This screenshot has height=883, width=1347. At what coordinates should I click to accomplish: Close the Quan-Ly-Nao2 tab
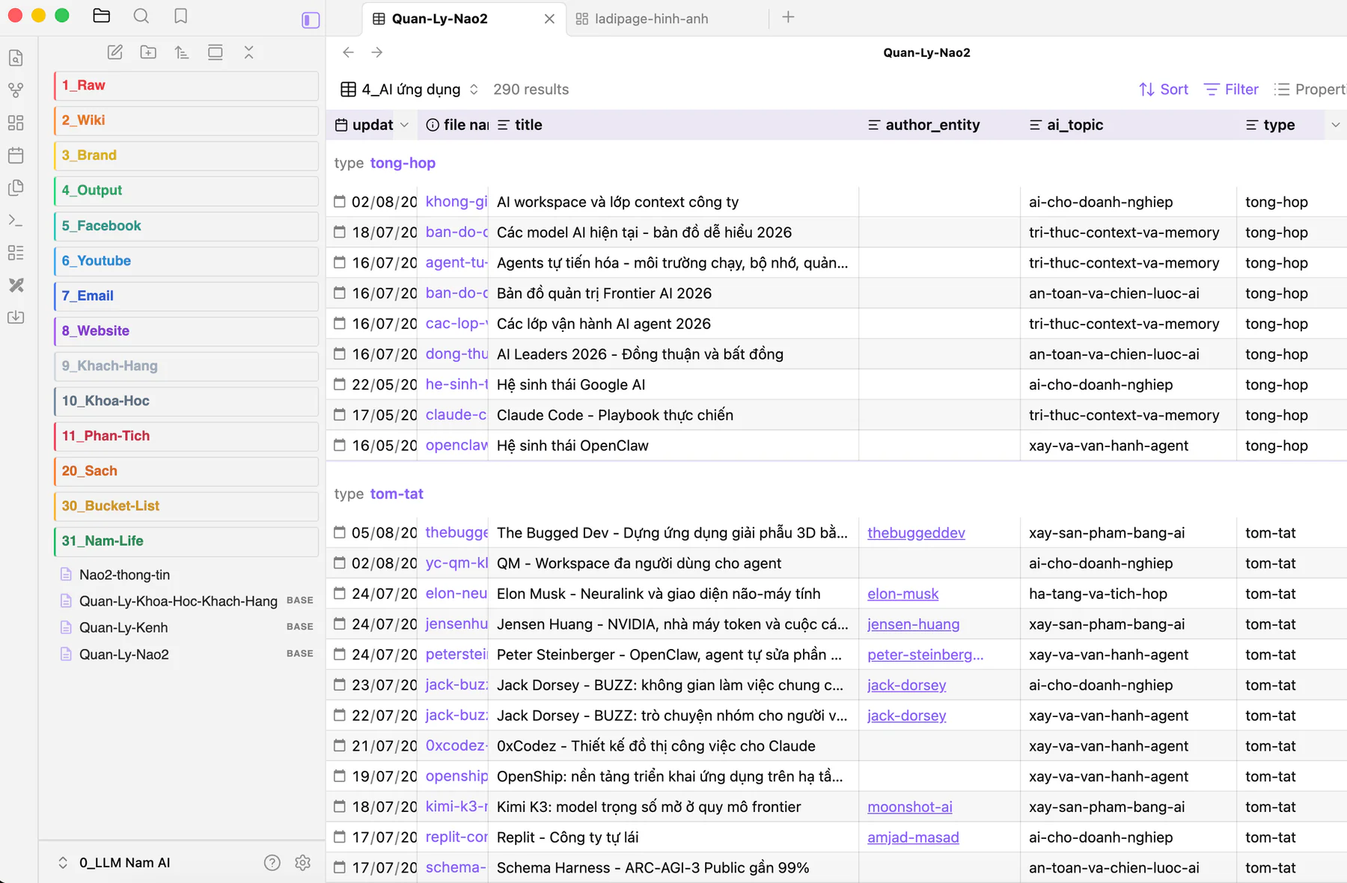click(x=550, y=19)
